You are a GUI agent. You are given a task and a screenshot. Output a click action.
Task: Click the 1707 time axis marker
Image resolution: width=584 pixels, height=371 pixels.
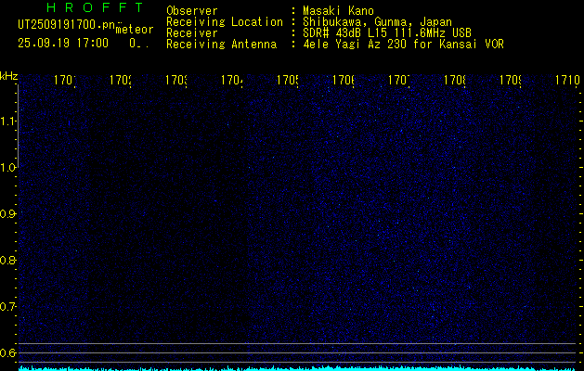tap(399, 81)
